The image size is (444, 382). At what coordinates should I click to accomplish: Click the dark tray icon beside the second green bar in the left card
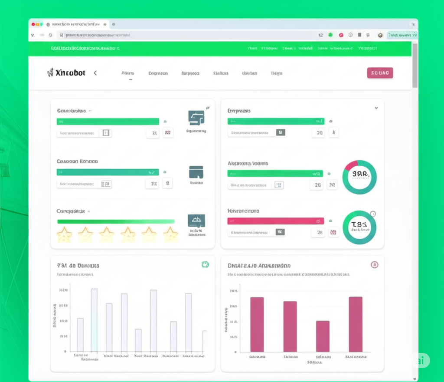(x=196, y=172)
